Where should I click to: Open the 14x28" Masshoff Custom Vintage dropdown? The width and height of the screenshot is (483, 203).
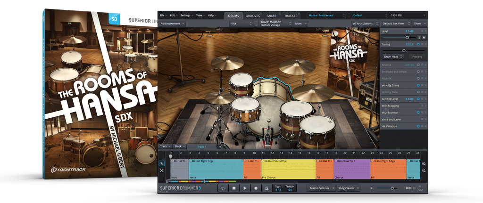(x=275, y=24)
